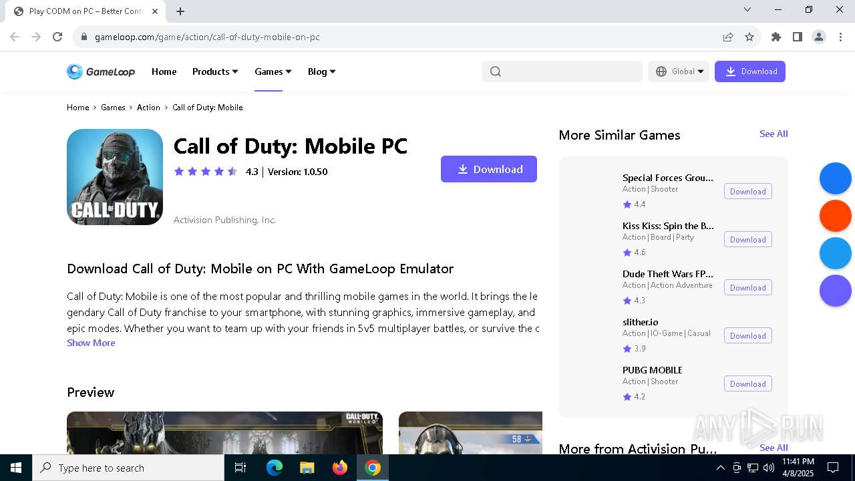The width and height of the screenshot is (855, 481).
Task: Expand the Blog dropdown menu
Action: pyautogui.click(x=322, y=71)
